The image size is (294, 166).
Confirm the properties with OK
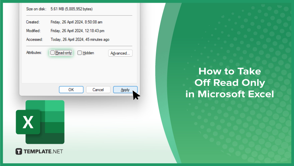coord(71,90)
